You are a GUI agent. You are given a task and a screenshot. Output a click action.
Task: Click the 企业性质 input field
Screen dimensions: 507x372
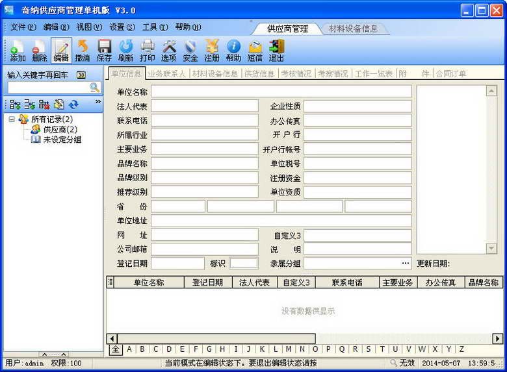(x=357, y=106)
